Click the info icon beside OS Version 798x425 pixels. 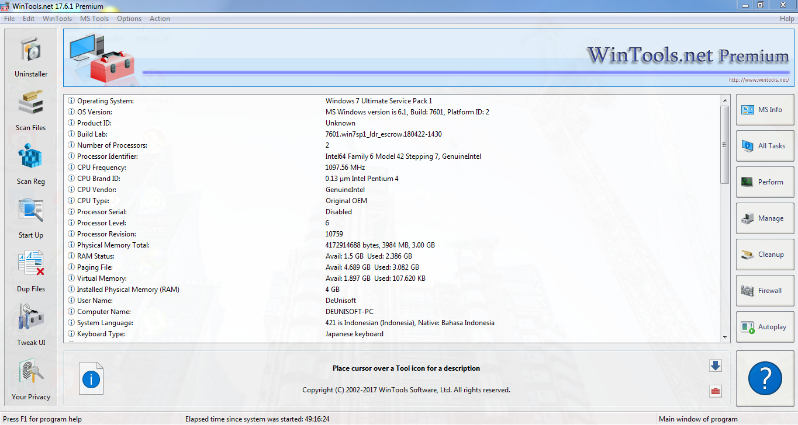71,112
